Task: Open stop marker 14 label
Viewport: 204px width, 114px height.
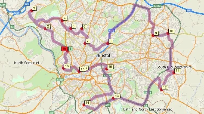Action: pos(87,103)
